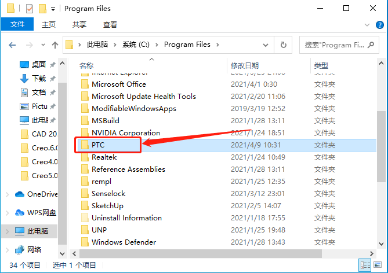Refresh the Program Files folder view
The image size is (388, 273).
[x=284, y=45]
